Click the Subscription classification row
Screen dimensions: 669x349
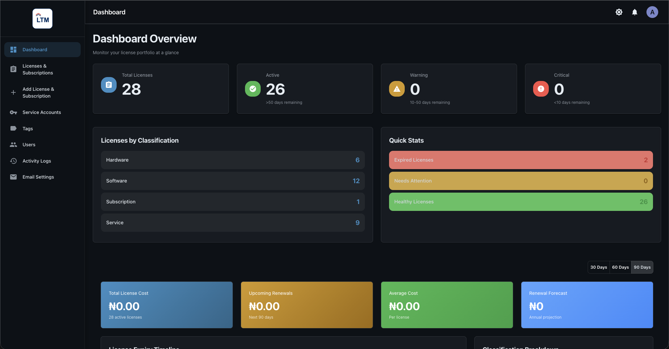coord(233,202)
